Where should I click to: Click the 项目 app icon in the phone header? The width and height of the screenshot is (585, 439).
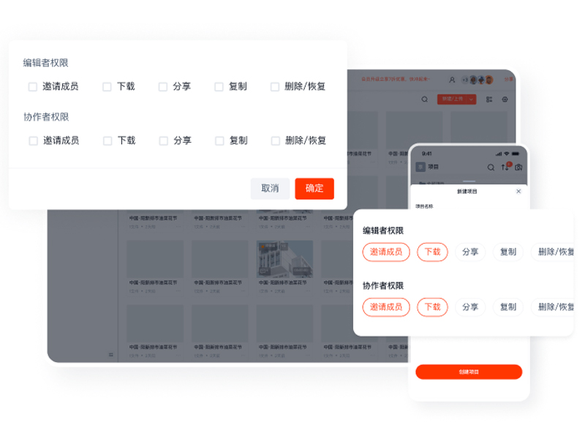tap(419, 165)
